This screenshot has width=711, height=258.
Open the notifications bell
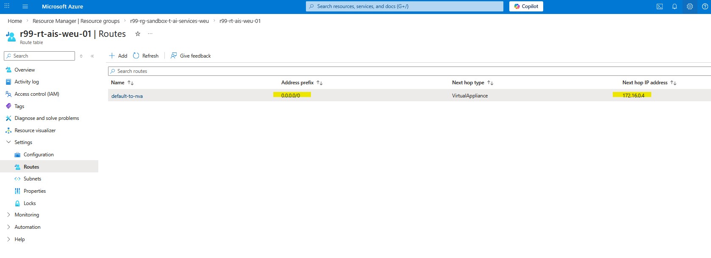coord(675,6)
